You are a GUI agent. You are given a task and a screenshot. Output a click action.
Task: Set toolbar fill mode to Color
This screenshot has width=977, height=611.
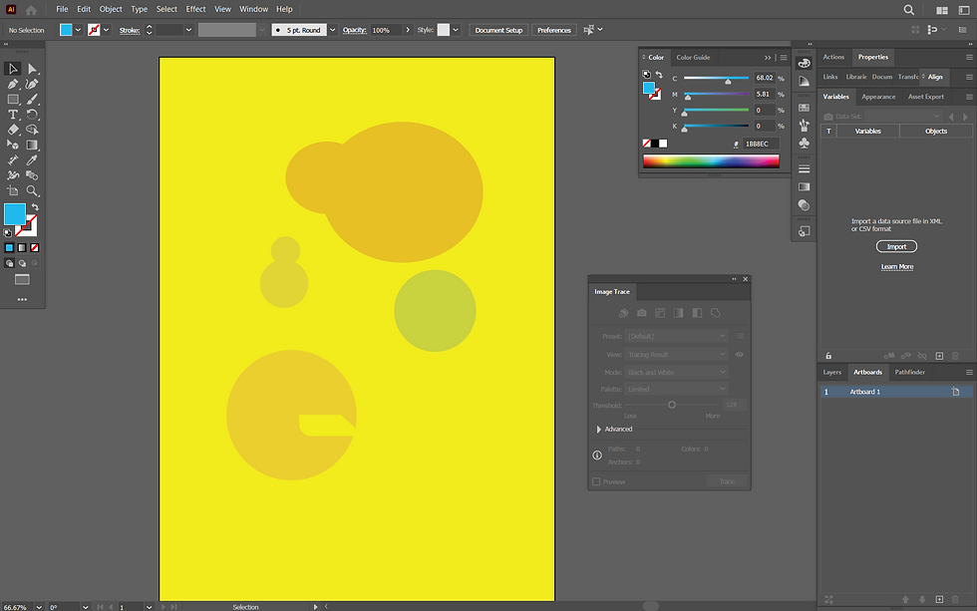9,248
